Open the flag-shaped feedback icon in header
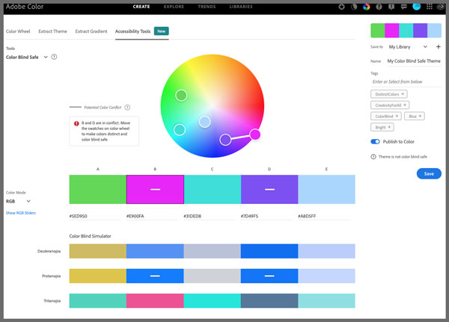Image resolution: width=449 pixels, height=322 pixels. pyautogui.click(x=391, y=7)
